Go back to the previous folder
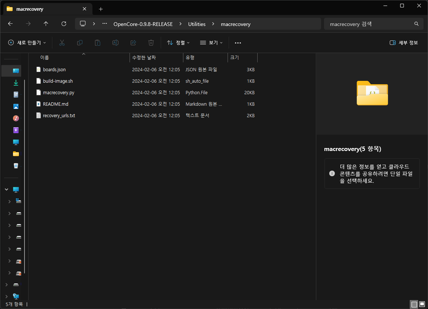428x309 pixels. (x=10, y=24)
